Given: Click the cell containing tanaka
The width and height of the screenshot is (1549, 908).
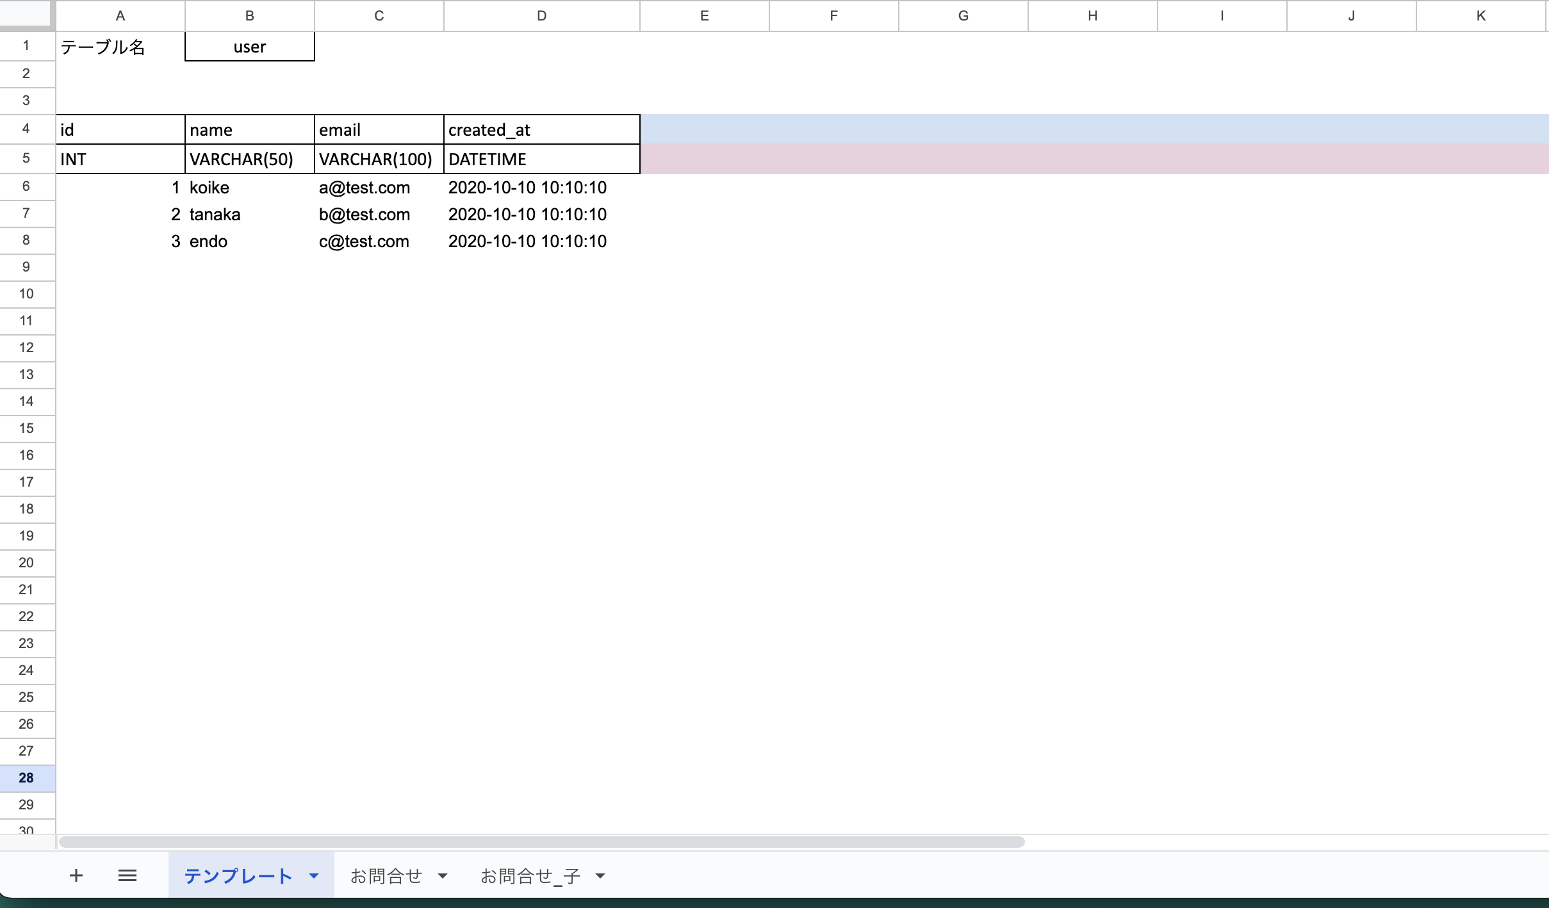Looking at the screenshot, I should pos(249,215).
